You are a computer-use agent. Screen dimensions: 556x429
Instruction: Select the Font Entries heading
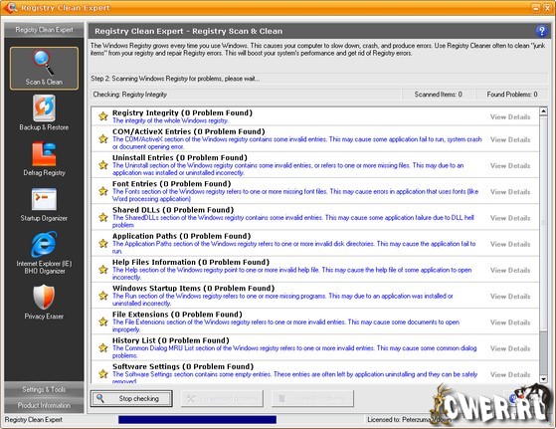pos(172,184)
